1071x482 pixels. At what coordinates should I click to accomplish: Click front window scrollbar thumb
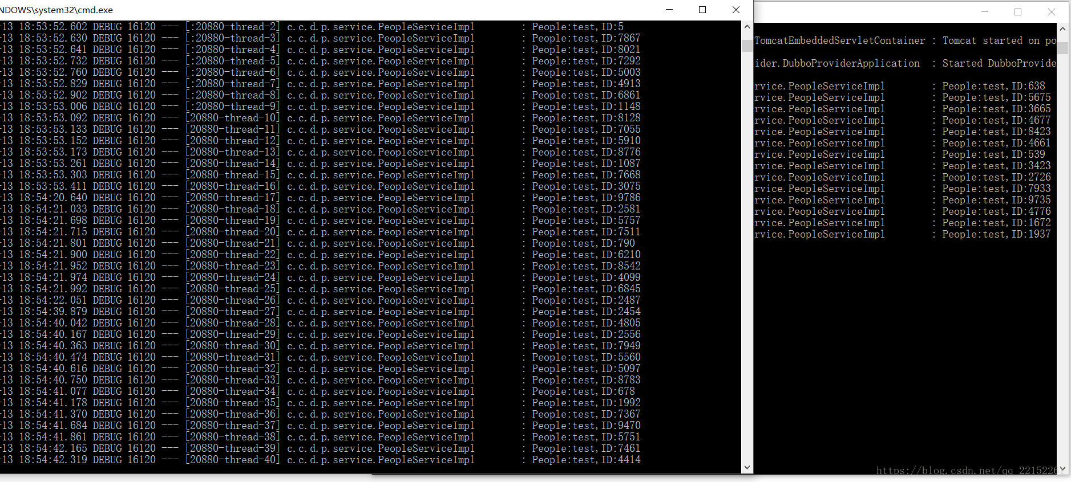click(747, 46)
